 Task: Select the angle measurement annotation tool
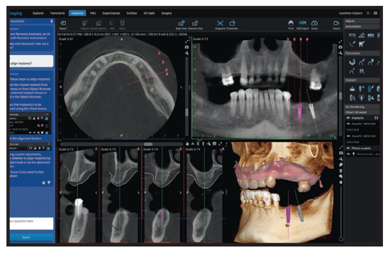coord(363,35)
